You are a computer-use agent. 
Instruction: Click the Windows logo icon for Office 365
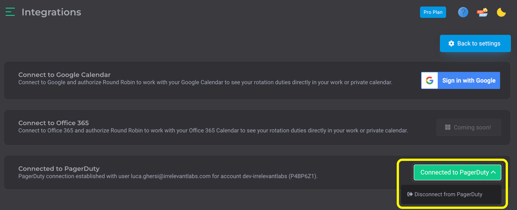click(x=448, y=128)
